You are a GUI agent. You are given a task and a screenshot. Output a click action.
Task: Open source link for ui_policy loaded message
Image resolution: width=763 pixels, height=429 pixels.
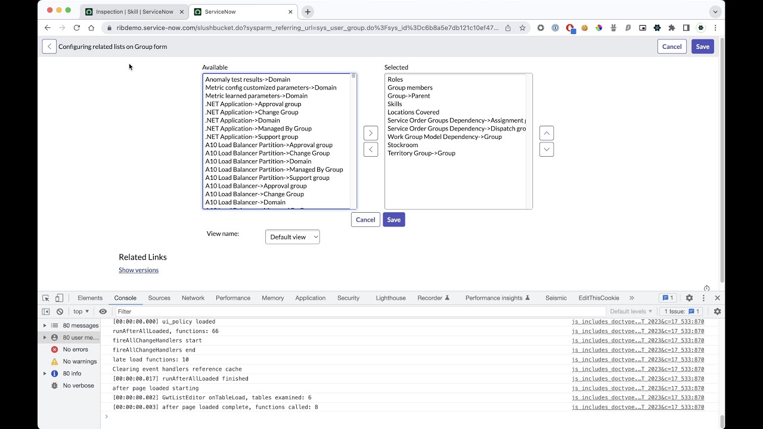pos(638,322)
